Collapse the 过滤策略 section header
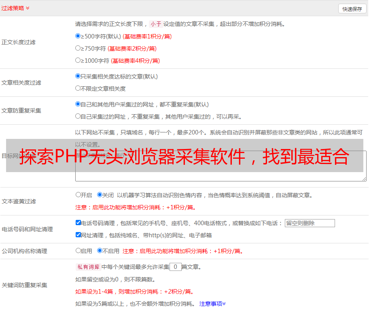 click(x=15, y=8)
